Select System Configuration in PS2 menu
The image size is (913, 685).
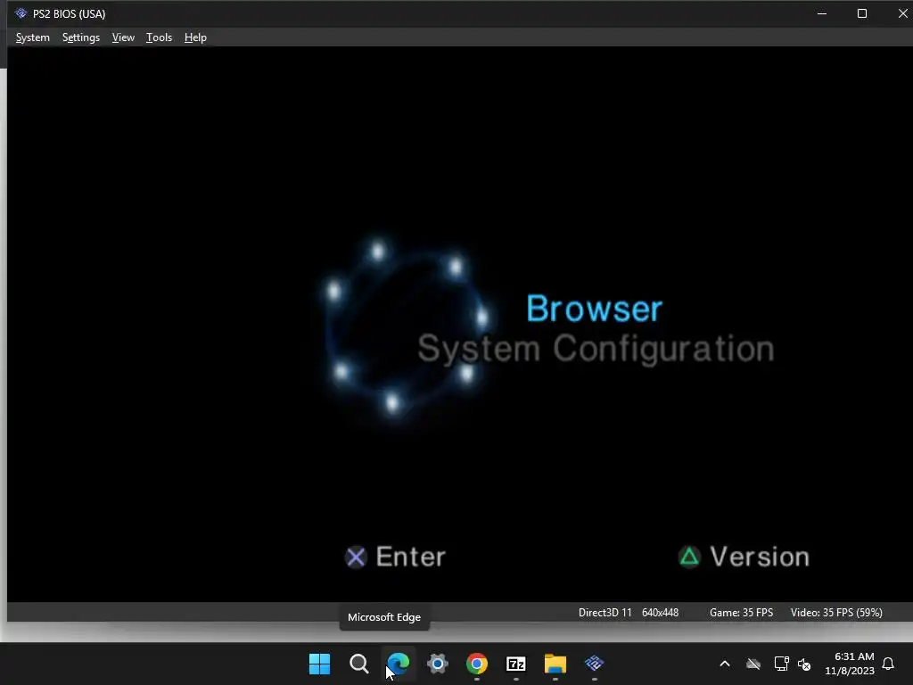point(596,349)
